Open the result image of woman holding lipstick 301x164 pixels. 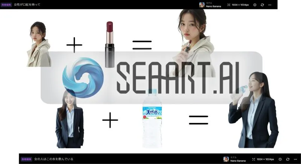(194, 43)
